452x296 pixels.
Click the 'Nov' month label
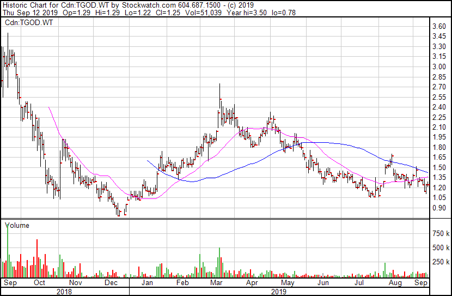(76, 283)
